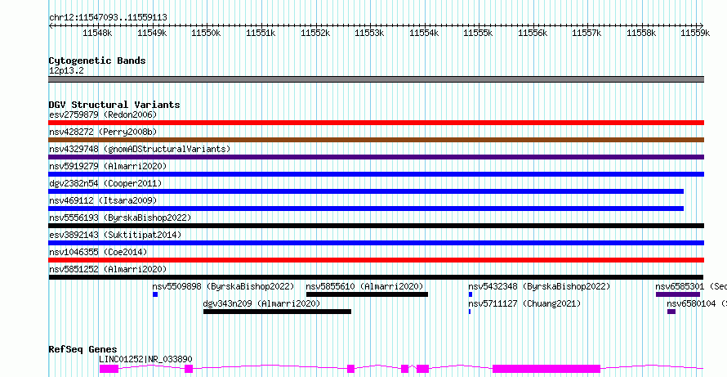Click the 11550k ruler label
Viewport: 727px width, 377px height.
coord(206,33)
